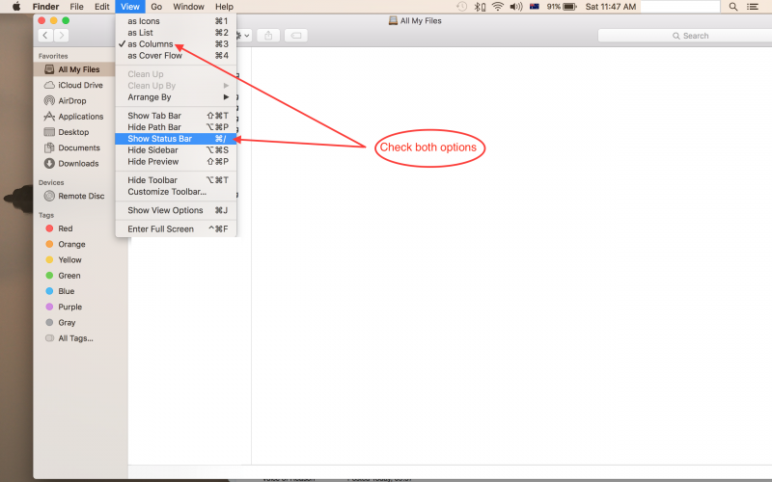Expand the Arrange By submenu
The image size is (772, 482).
coord(176,97)
